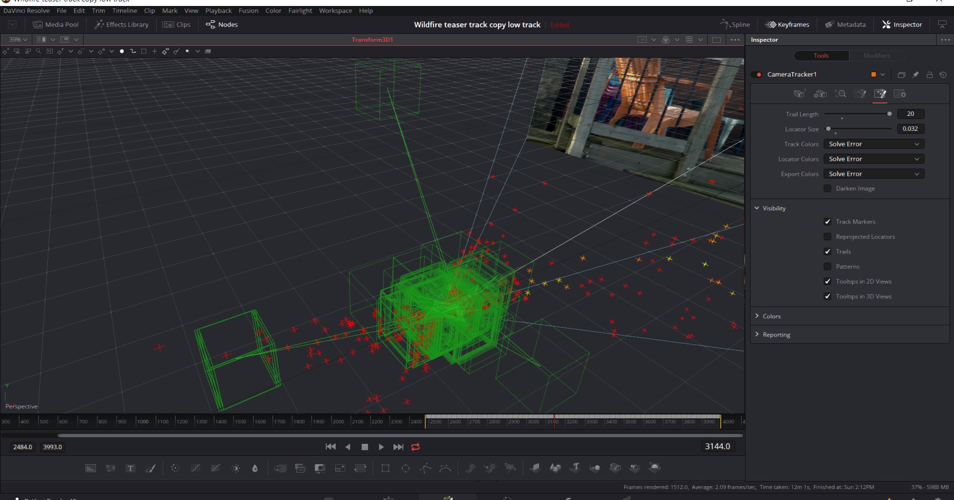Open Camera Tracker Export tab icon
This screenshot has width=954, height=500.
860,94
